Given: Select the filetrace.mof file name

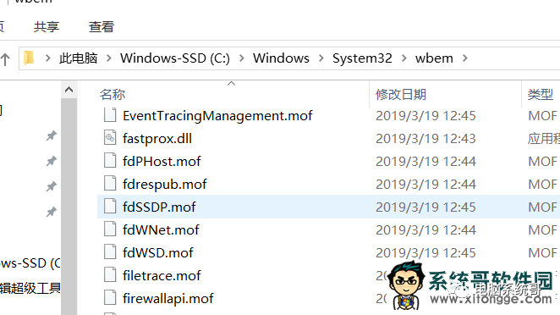Looking at the screenshot, I should (162, 275).
